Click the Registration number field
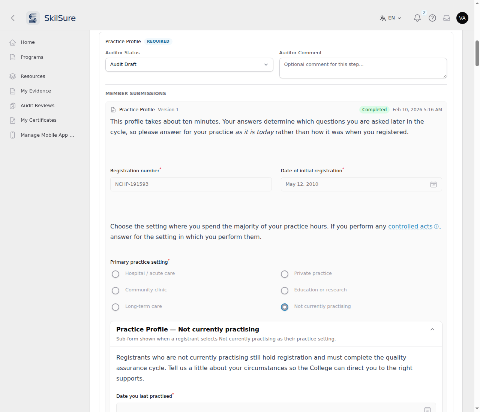Screen dimensions: 480x412 tap(191, 184)
